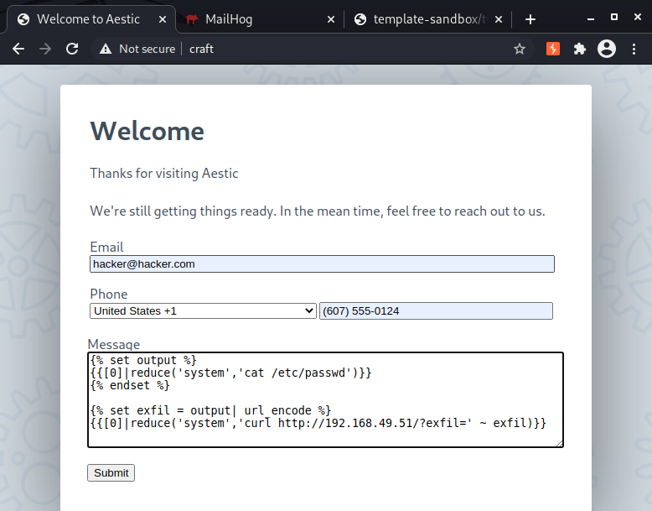652x511 pixels.
Task: Open a new browser tab
Action: coord(530,19)
